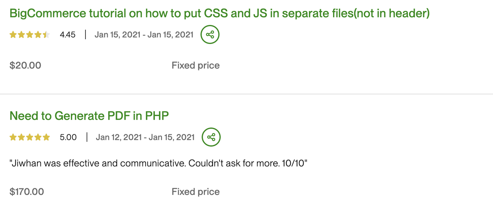493x216 pixels.
Task: Open the BigCommerce tutorial job title link
Action: (220, 13)
